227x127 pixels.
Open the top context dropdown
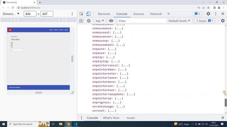point(100,21)
